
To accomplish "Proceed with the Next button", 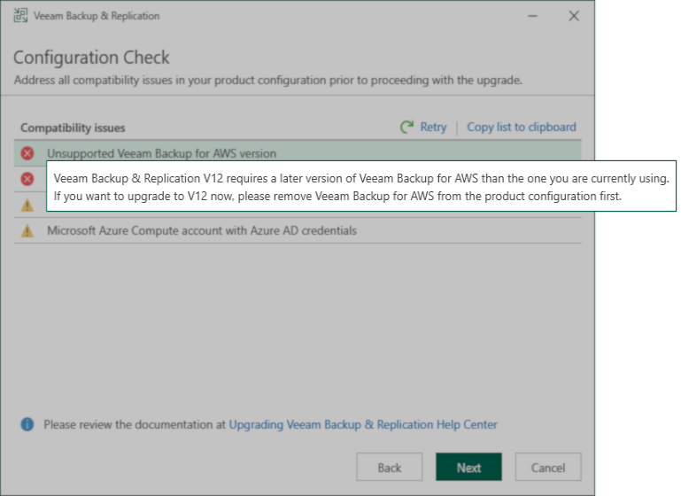I will tap(468, 467).
